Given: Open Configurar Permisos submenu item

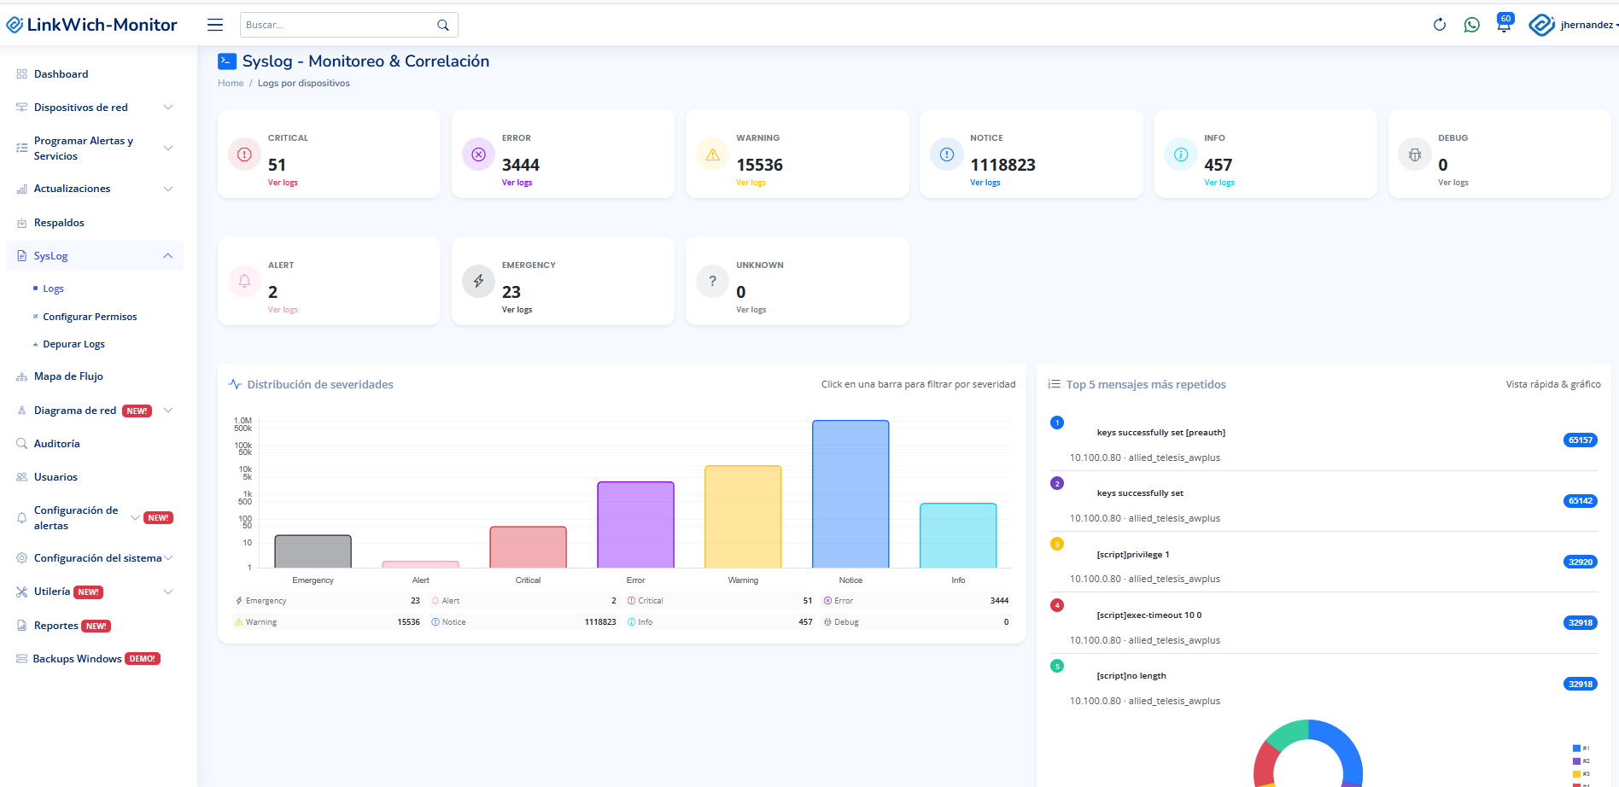Looking at the screenshot, I should click(x=90, y=317).
